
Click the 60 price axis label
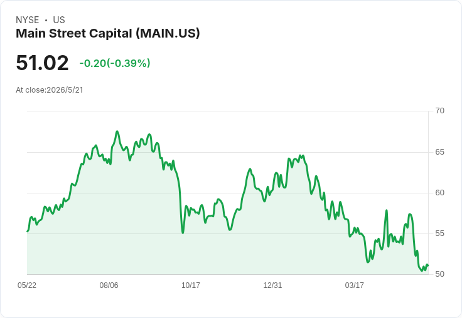[439, 193]
